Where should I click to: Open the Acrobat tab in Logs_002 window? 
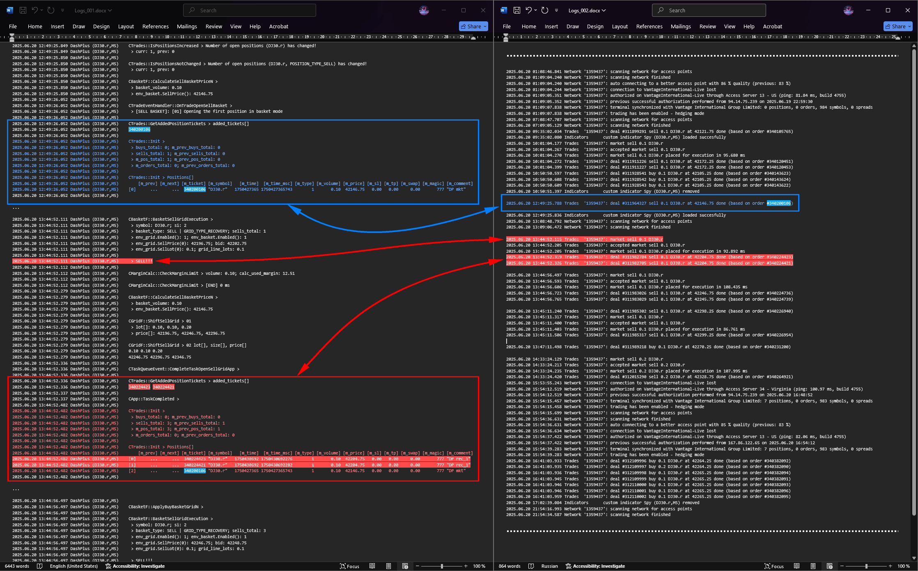pyautogui.click(x=772, y=26)
